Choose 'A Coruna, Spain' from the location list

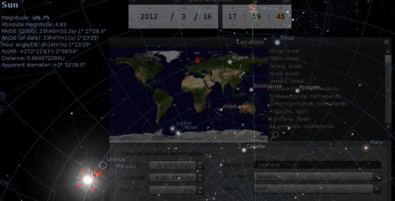point(289,111)
